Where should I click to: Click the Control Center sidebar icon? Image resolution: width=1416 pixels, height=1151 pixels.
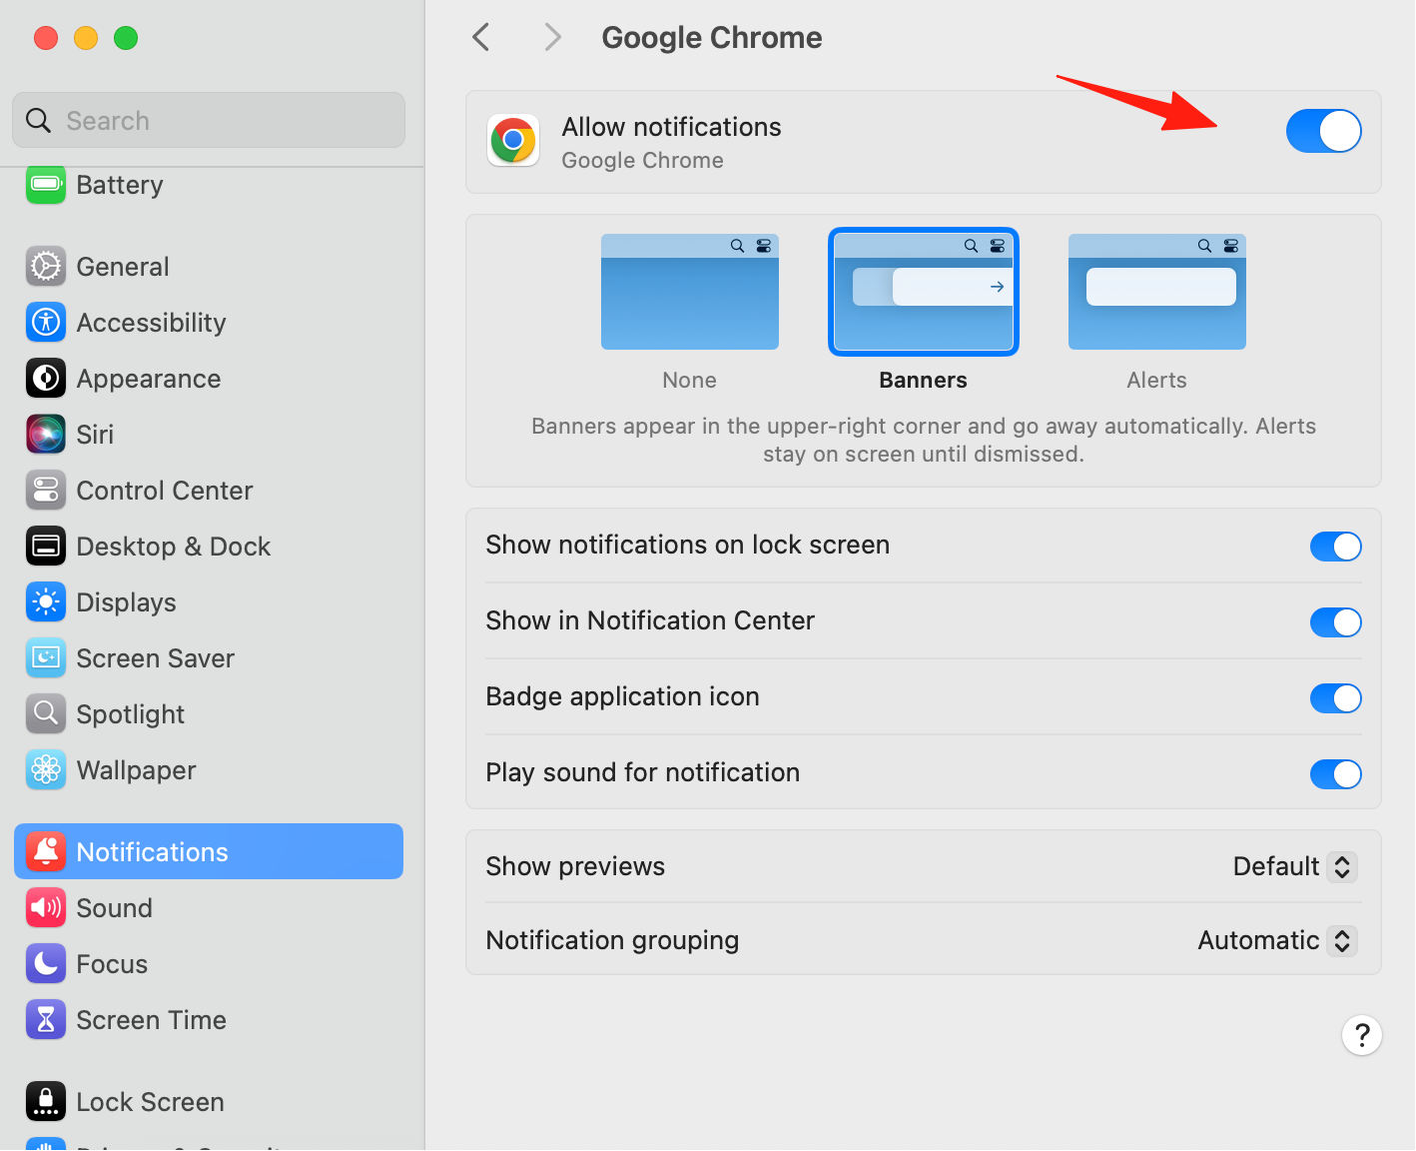point(46,491)
